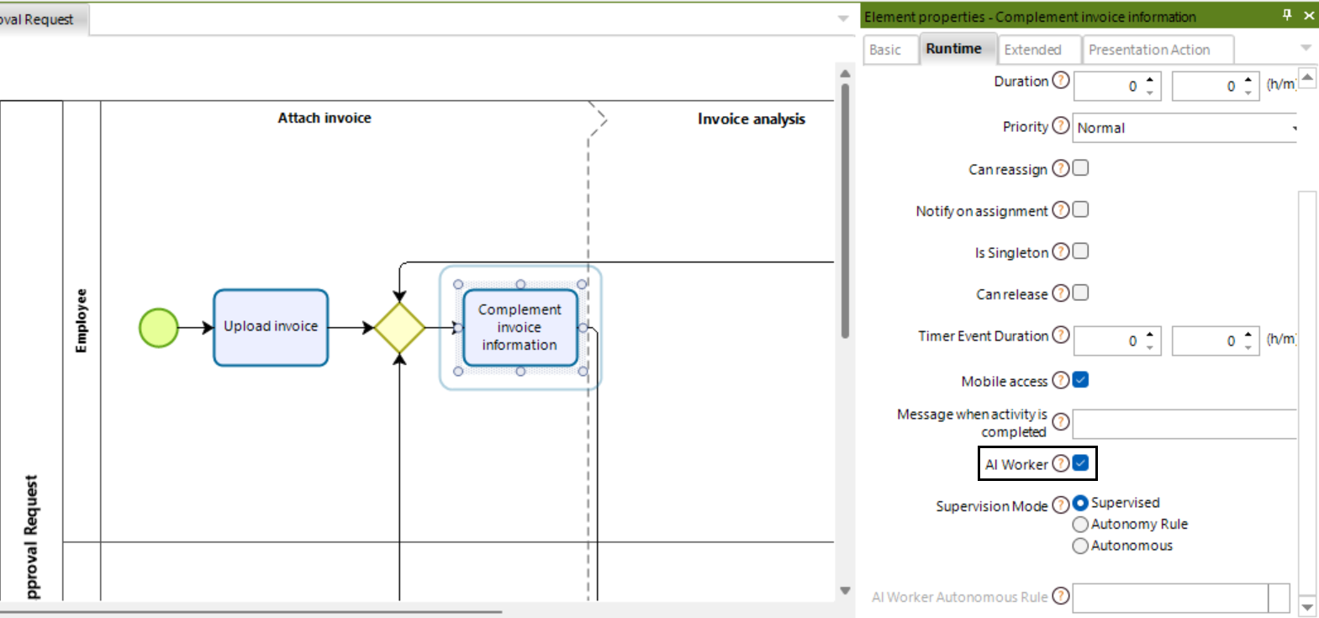Decrease Timer Event Duration minutes down arrow

coord(1248,346)
